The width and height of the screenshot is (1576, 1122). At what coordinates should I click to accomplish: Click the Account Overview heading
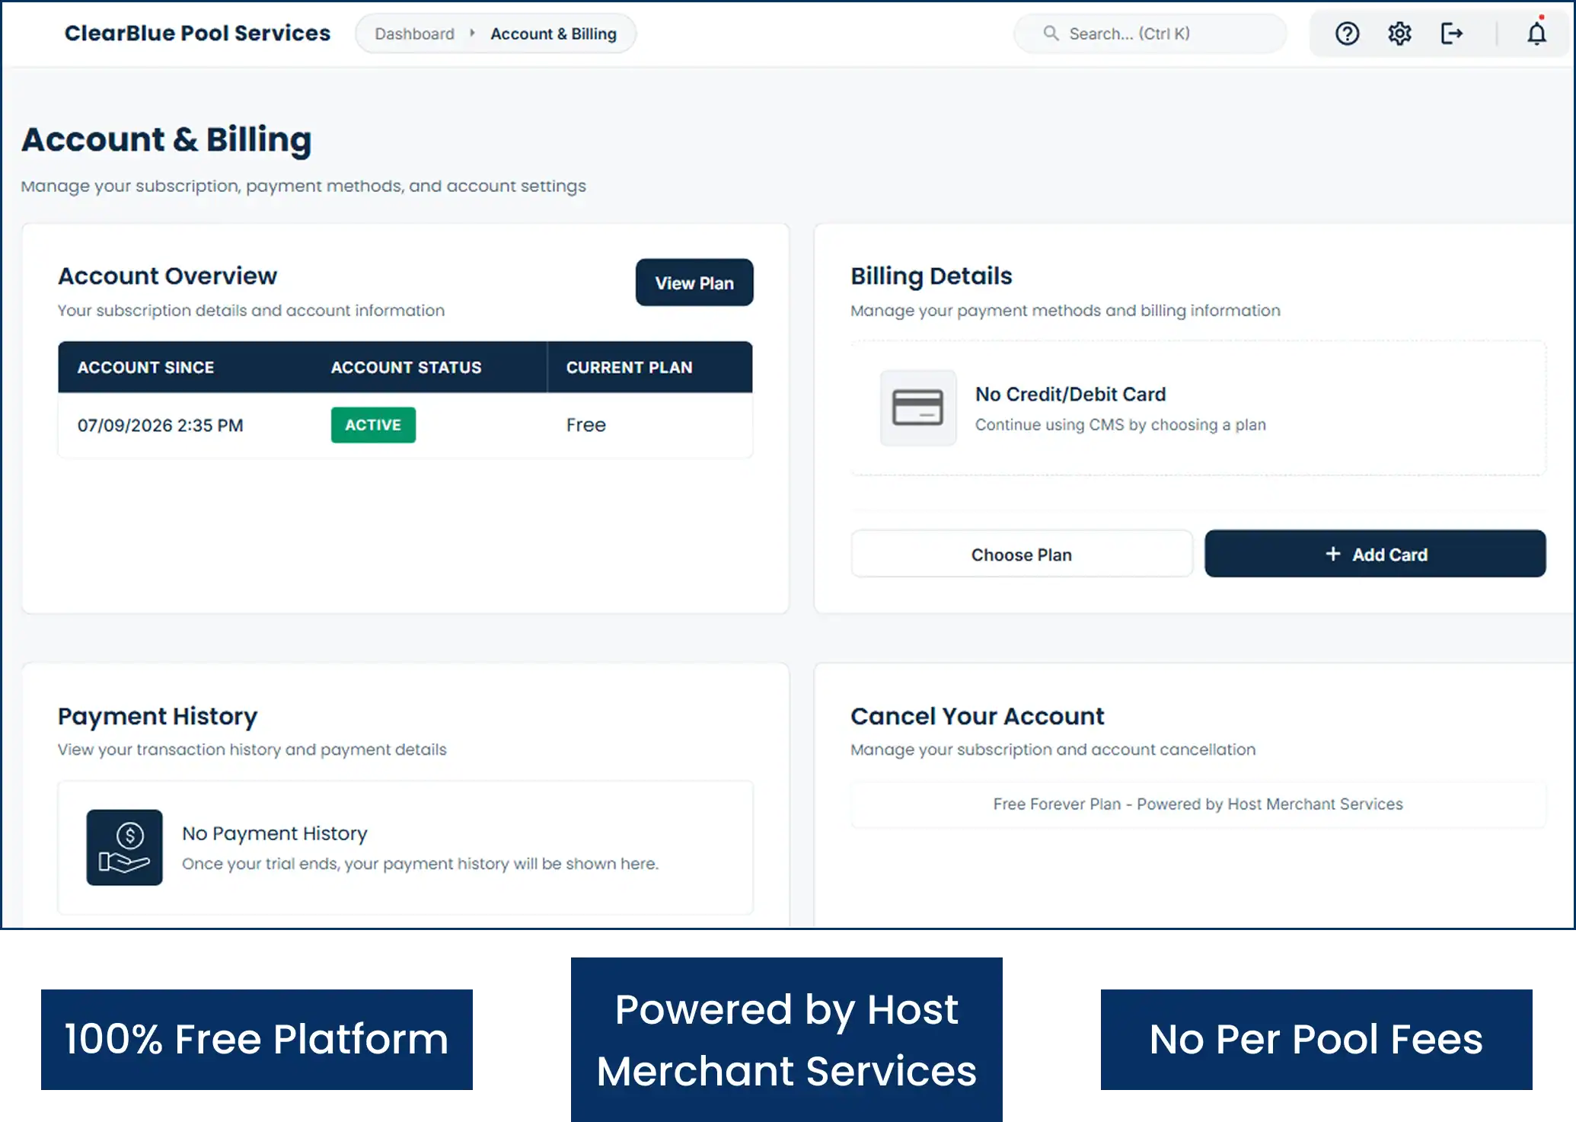pos(167,276)
